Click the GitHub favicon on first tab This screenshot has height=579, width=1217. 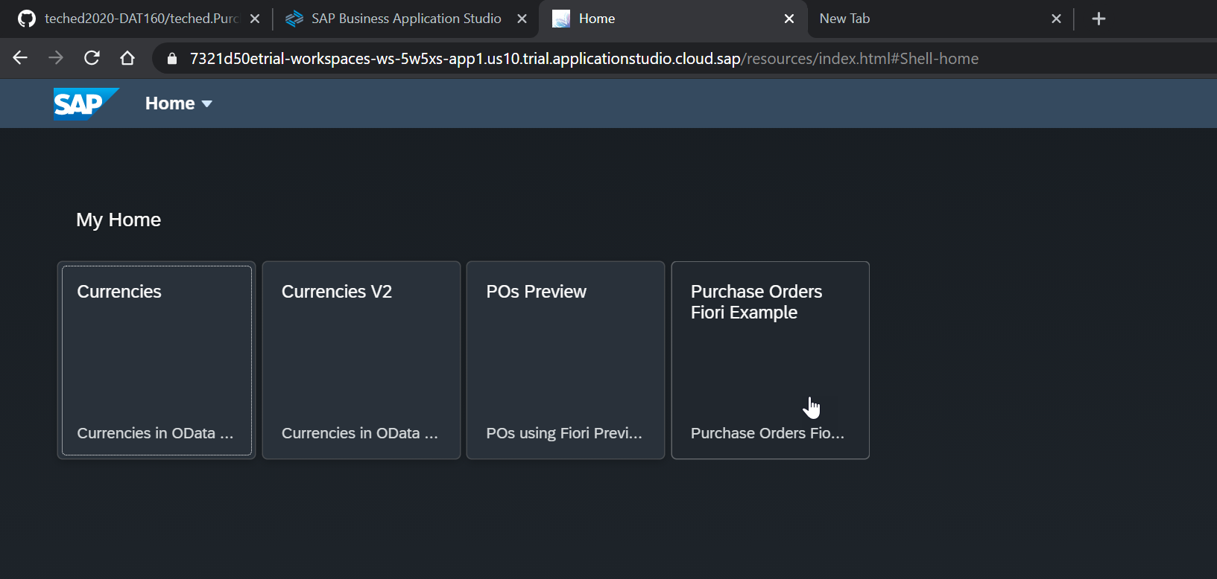click(x=27, y=19)
